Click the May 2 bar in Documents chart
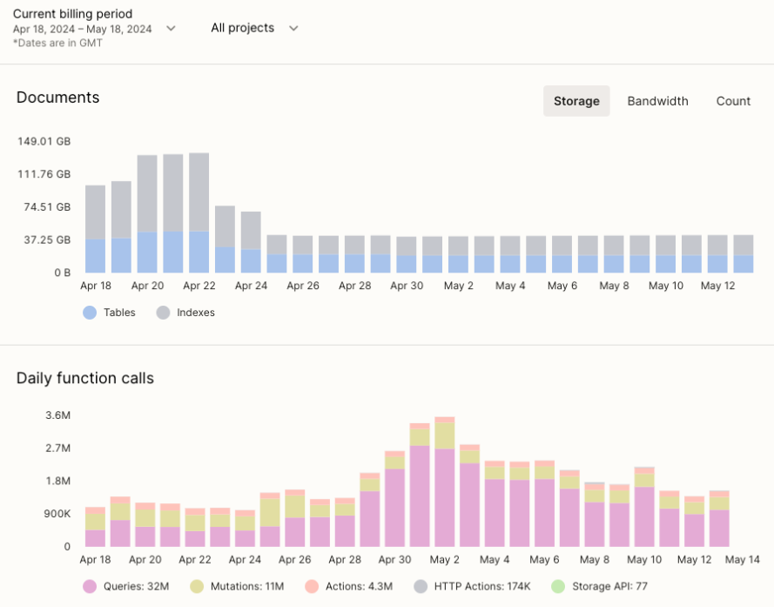This screenshot has height=607, width=774. 458,254
